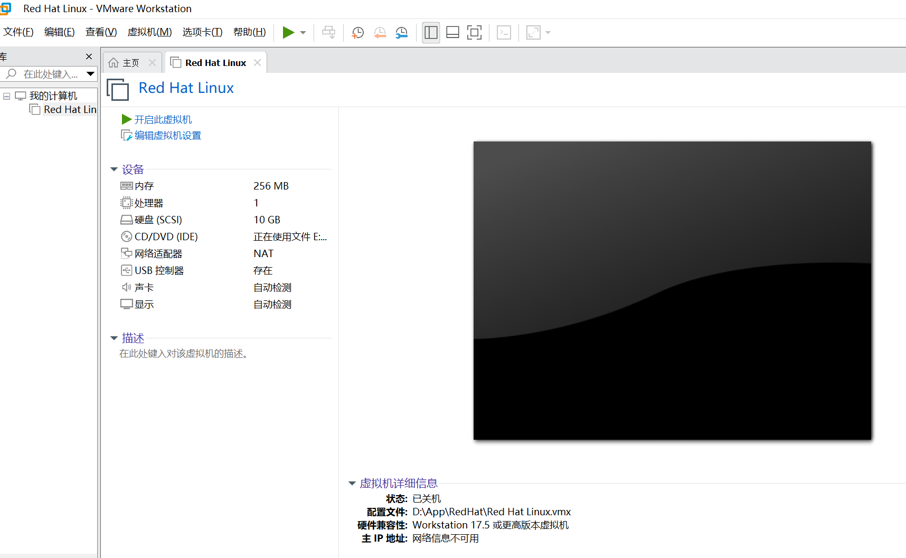Image resolution: width=906 pixels, height=558 pixels.
Task: Open the stretch display dropdown arrow
Action: 548,33
